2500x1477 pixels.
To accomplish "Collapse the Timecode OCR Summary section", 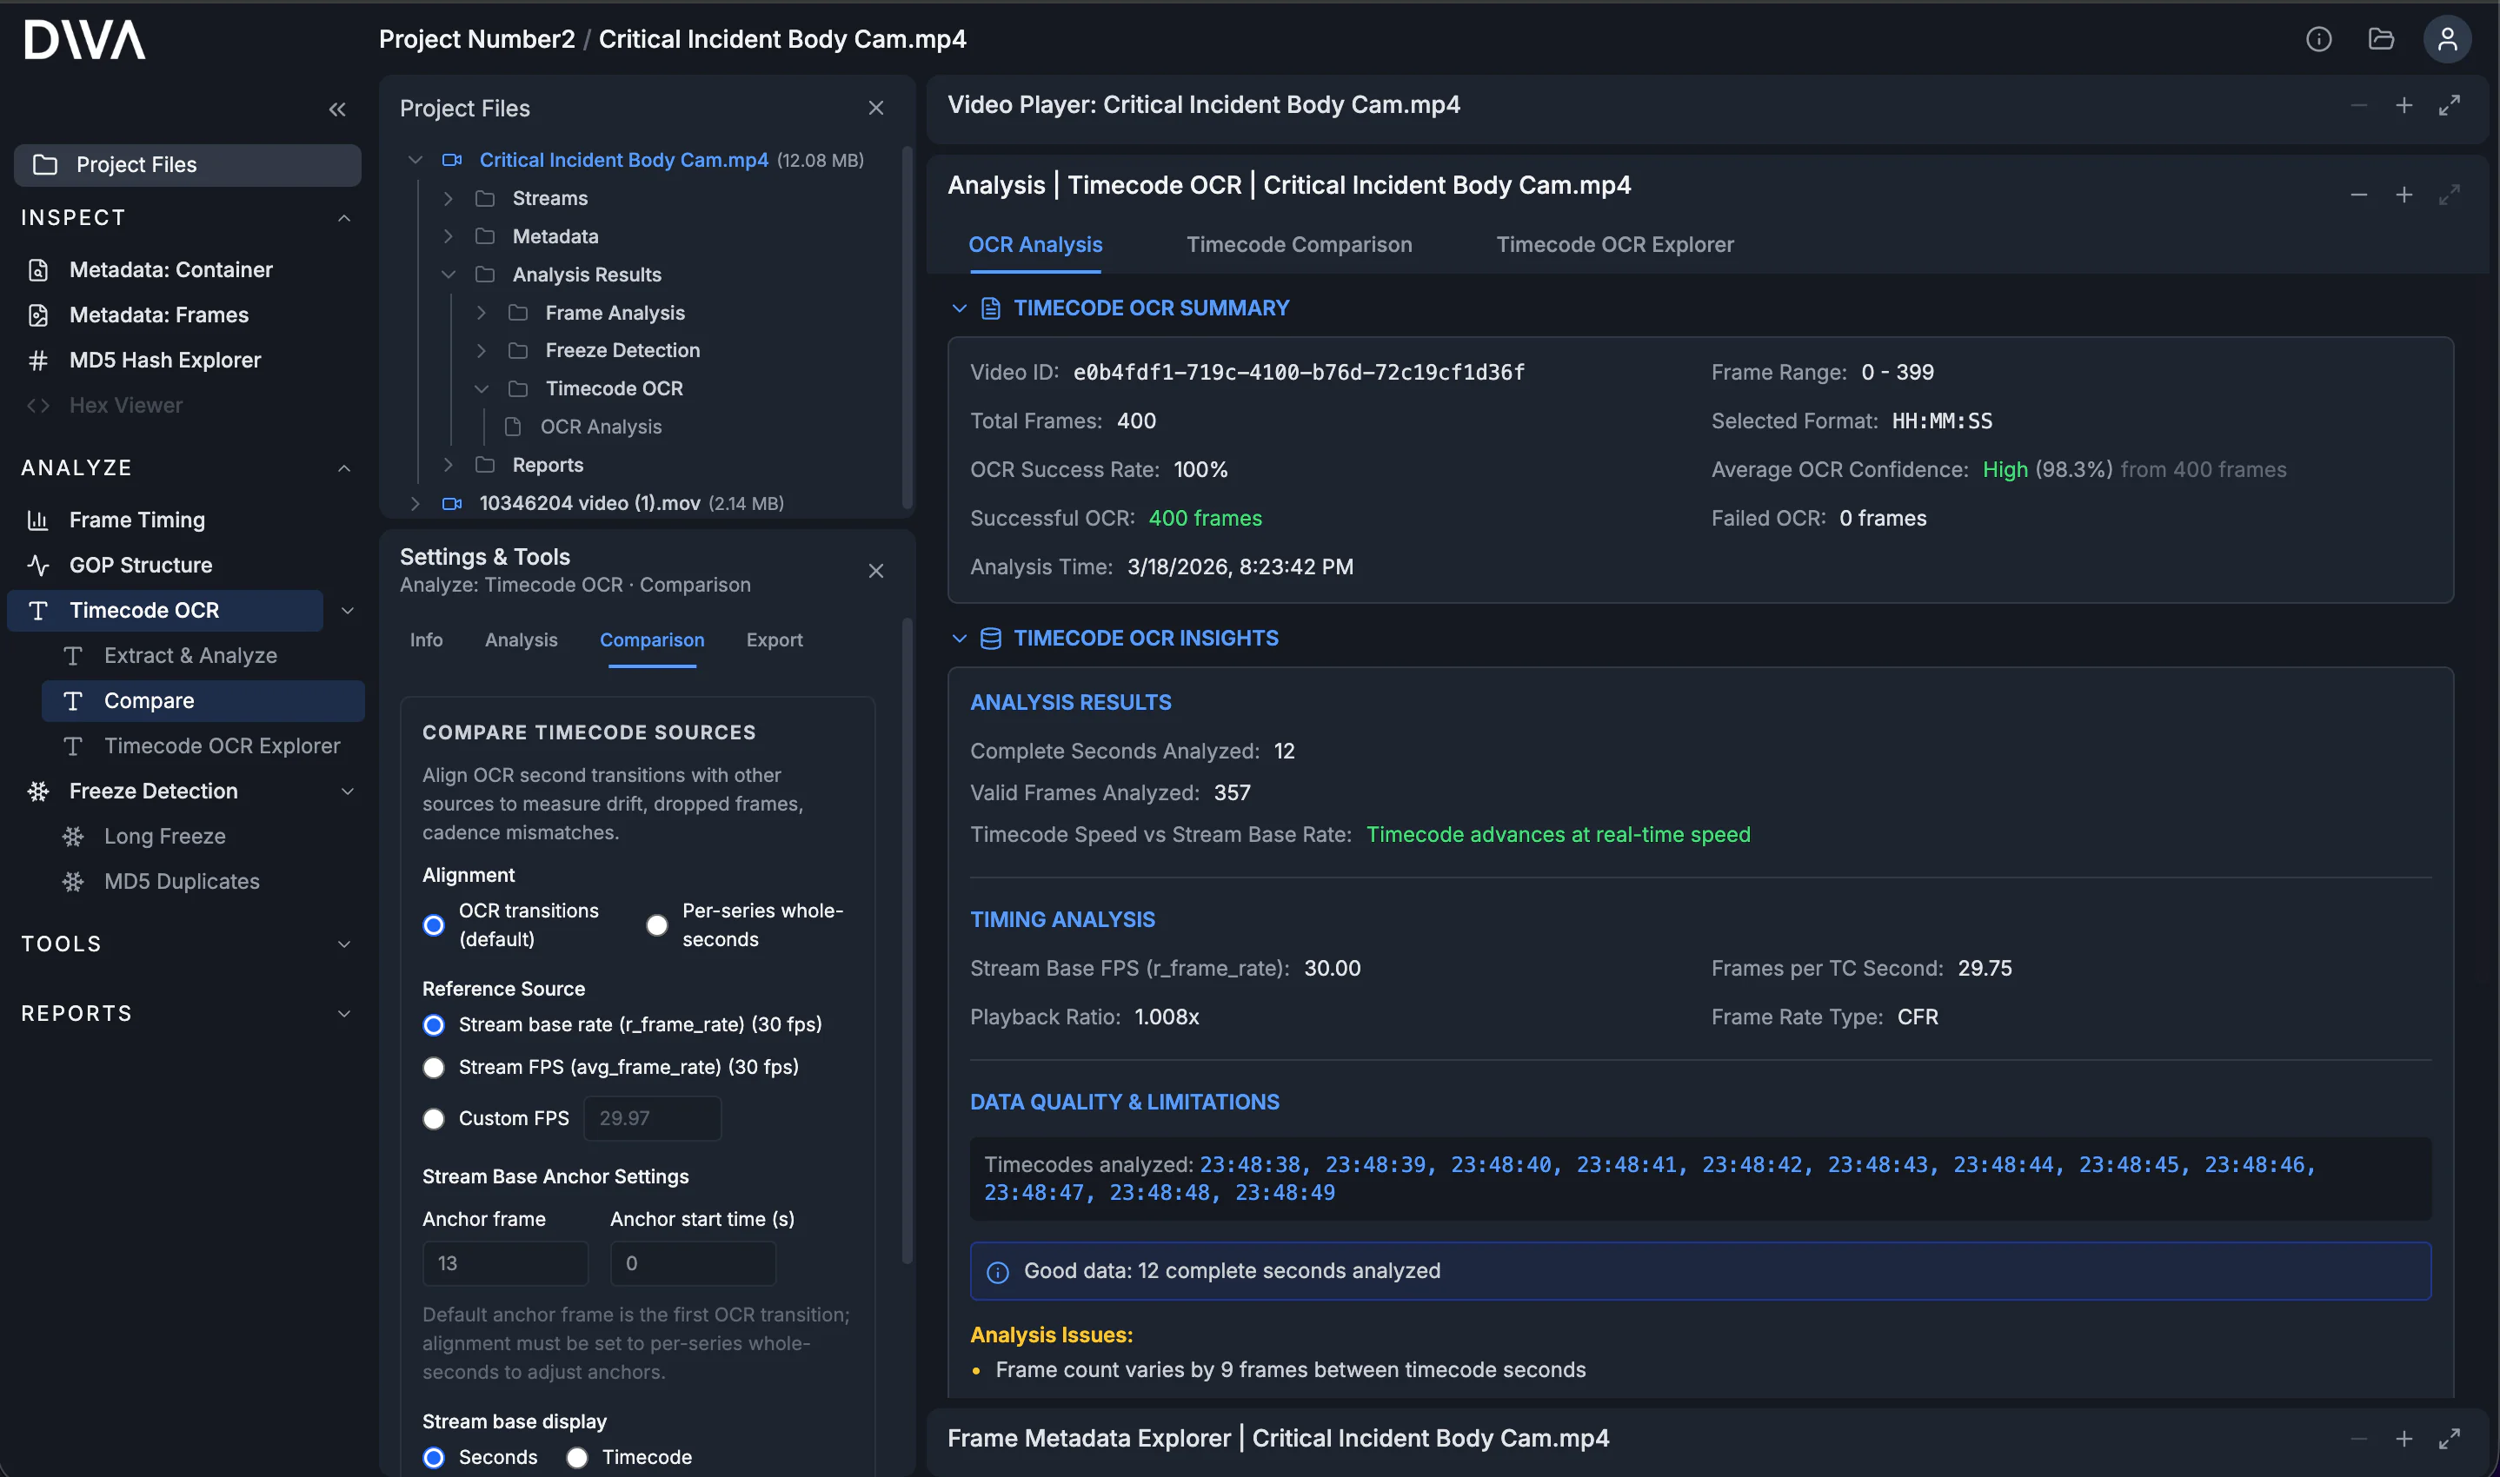I will click(959, 308).
